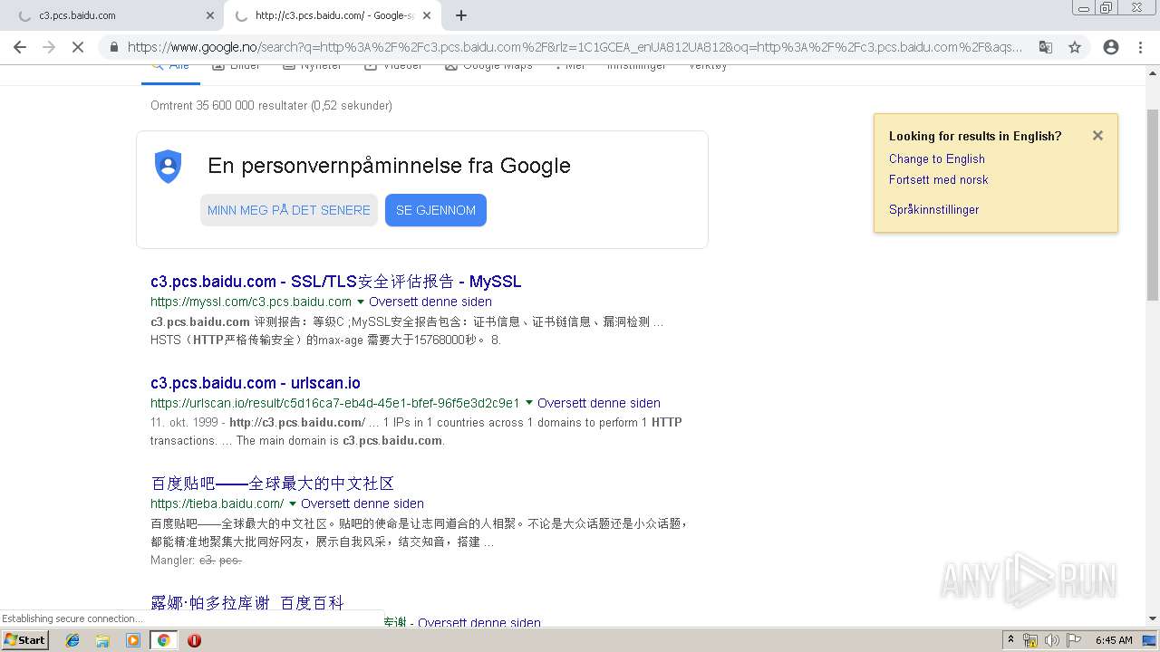
Task: Open the Google Translate page icon
Action: (1046, 47)
